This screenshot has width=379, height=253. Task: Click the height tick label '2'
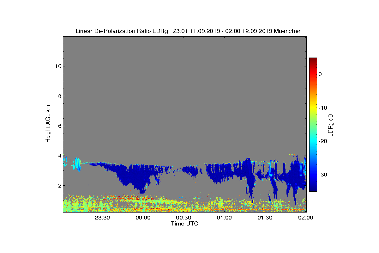pyautogui.click(x=59, y=186)
